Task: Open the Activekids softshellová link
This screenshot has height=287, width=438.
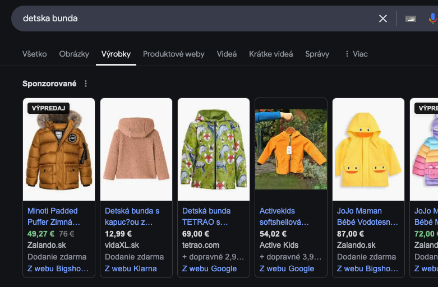Action: tap(284, 216)
